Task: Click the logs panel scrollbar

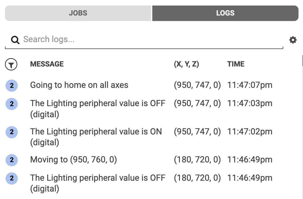Action: tap(302, 61)
